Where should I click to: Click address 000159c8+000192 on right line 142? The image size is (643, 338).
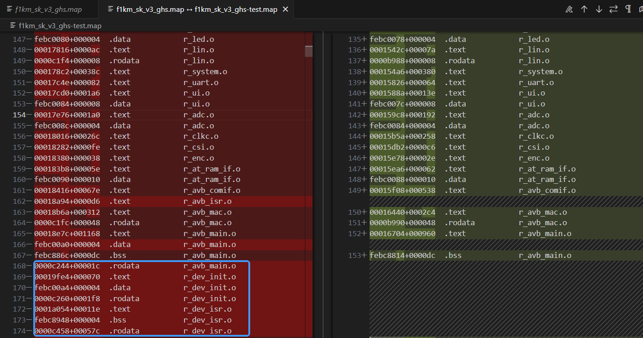pos(402,115)
